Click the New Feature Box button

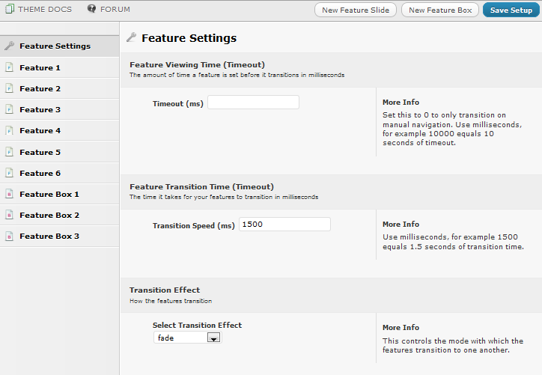[x=440, y=10]
